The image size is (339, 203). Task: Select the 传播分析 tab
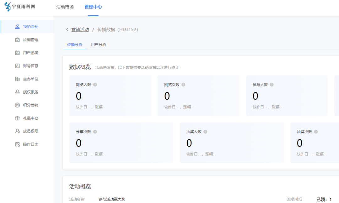coord(75,45)
